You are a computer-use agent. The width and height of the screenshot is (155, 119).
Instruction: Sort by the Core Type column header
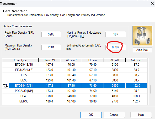point(20,60)
